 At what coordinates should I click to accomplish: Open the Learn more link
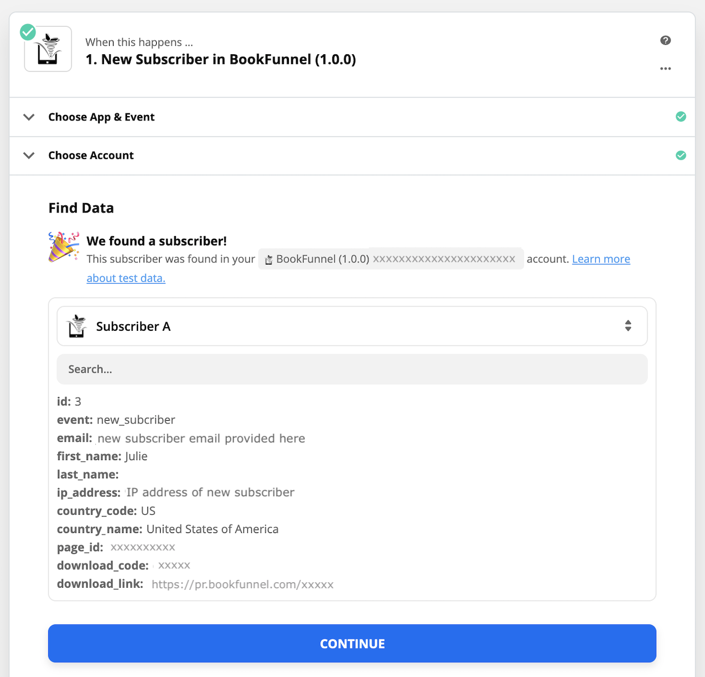coord(601,259)
